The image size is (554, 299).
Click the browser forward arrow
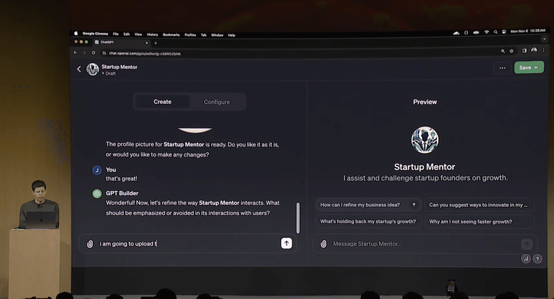84,53
